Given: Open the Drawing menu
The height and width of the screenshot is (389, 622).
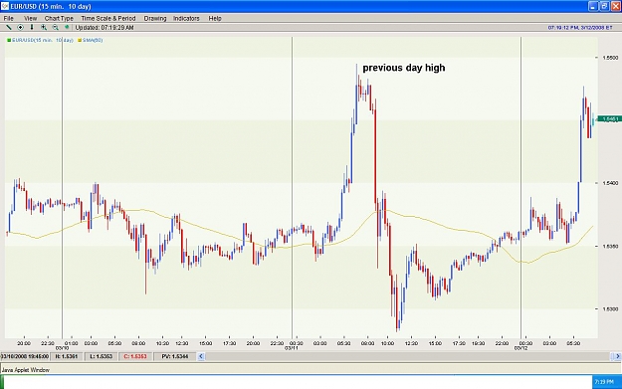Looking at the screenshot, I should coord(154,18).
